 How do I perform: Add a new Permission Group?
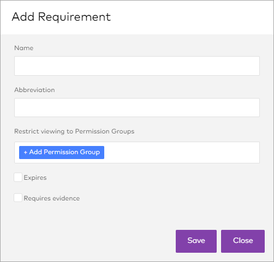tap(62, 153)
